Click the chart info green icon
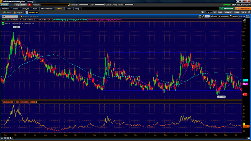Viewport: 251px width, 141px height. [x=3, y=23]
